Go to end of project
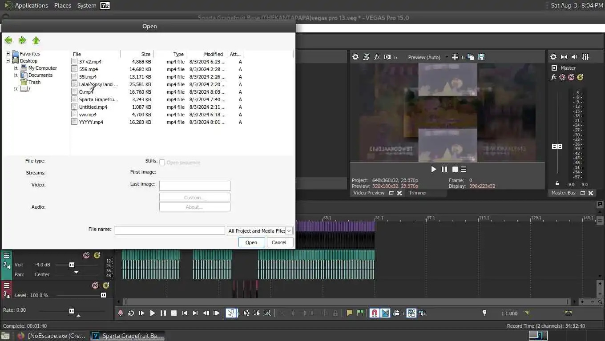 195,313
